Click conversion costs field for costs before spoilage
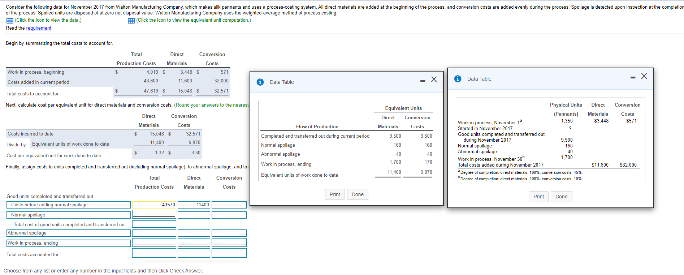 coord(229,205)
